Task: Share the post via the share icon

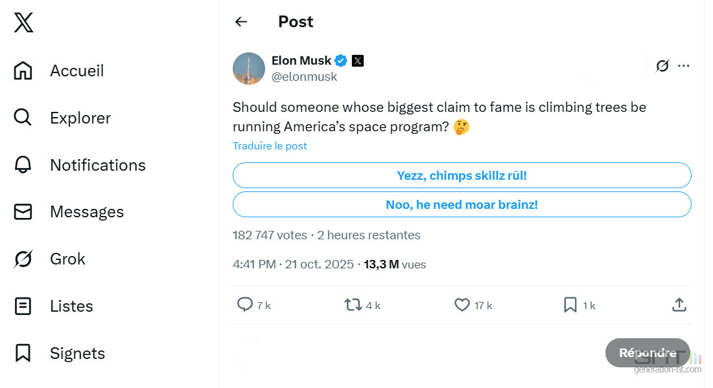Action: (x=679, y=305)
